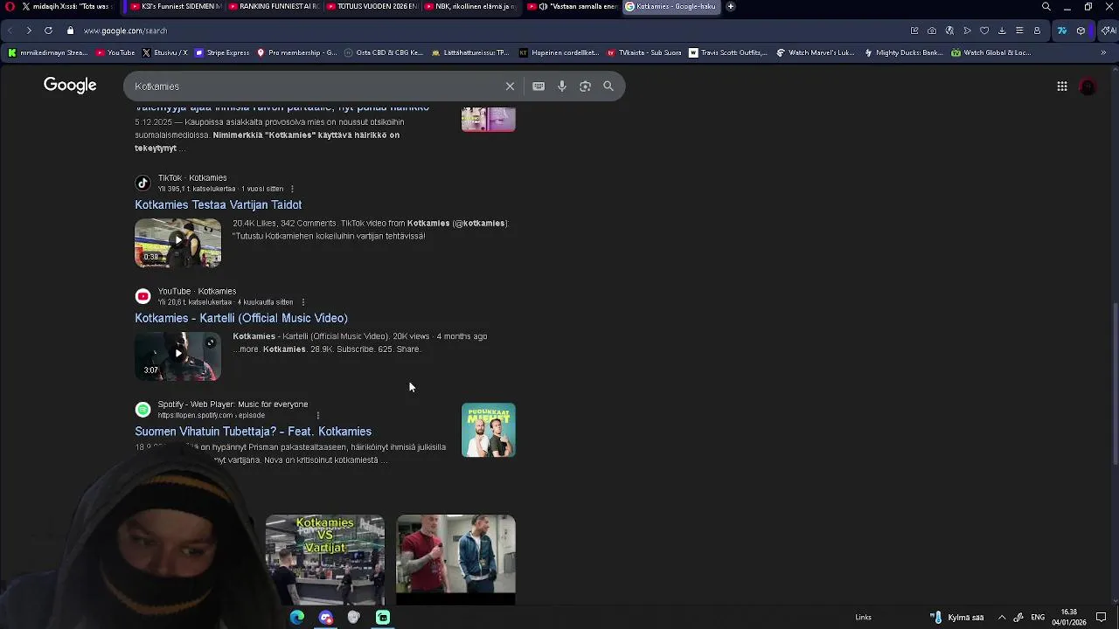Open taskbar clock 16.38
The image size is (1119, 629).
(1069, 618)
